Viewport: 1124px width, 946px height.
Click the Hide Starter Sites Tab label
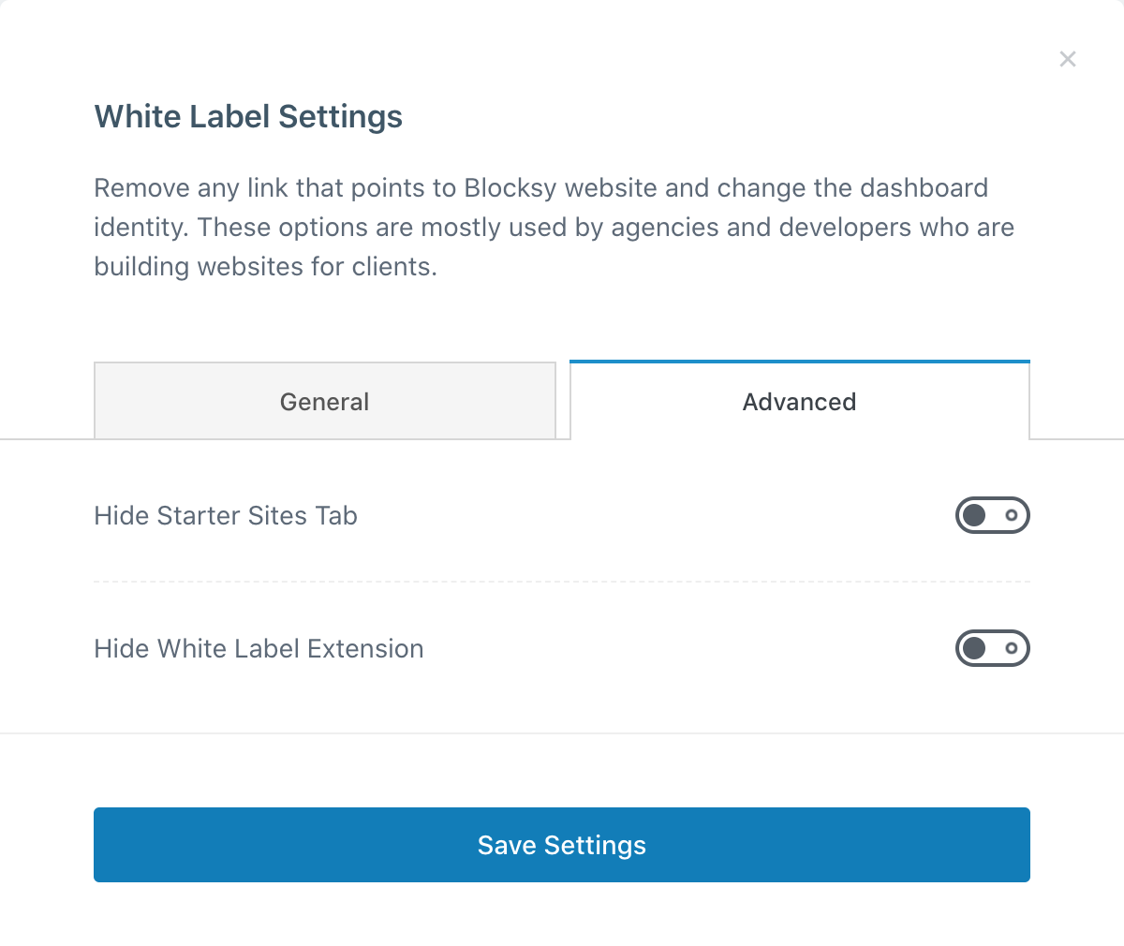click(226, 516)
